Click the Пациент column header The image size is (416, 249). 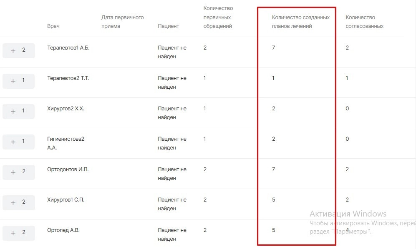coord(168,26)
